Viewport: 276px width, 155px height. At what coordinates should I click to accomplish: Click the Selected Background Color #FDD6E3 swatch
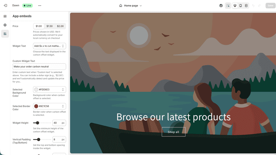tap(36, 89)
